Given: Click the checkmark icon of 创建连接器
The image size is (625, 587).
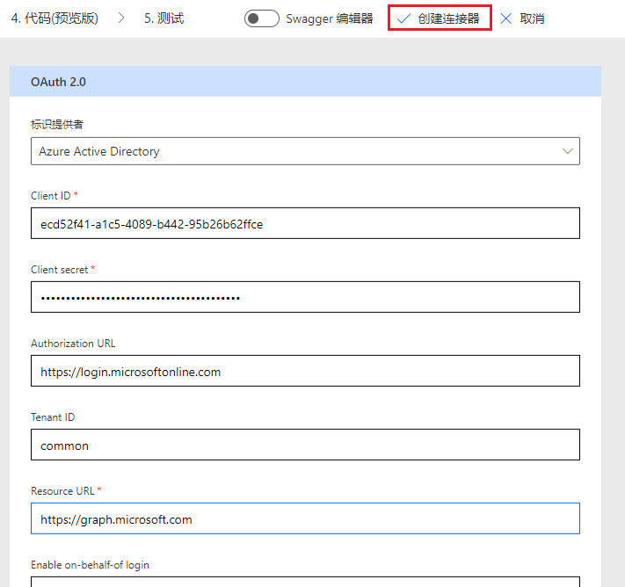Looking at the screenshot, I should point(403,18).
